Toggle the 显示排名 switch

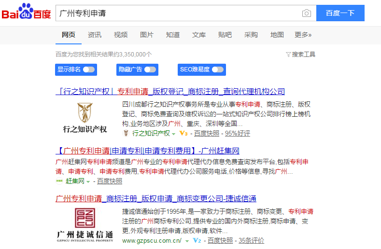point(89,69)
